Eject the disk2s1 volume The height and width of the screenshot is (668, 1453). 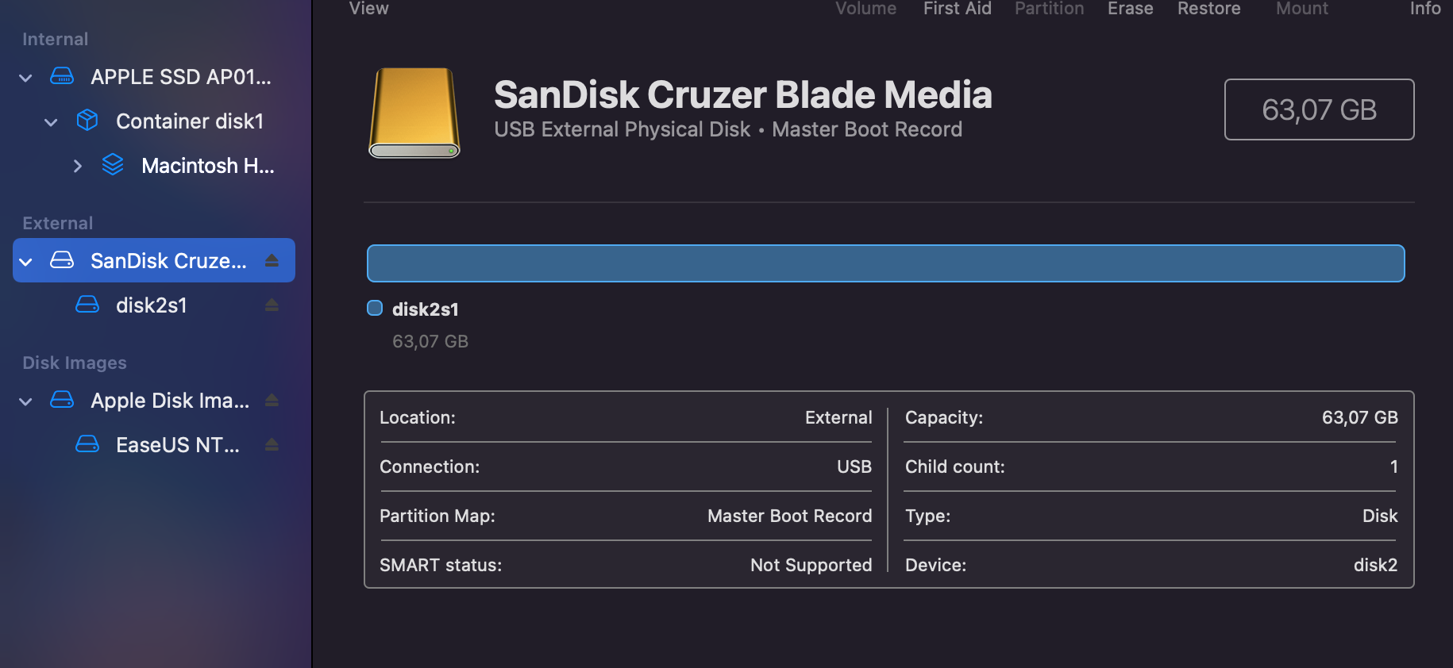click(272, 305)
